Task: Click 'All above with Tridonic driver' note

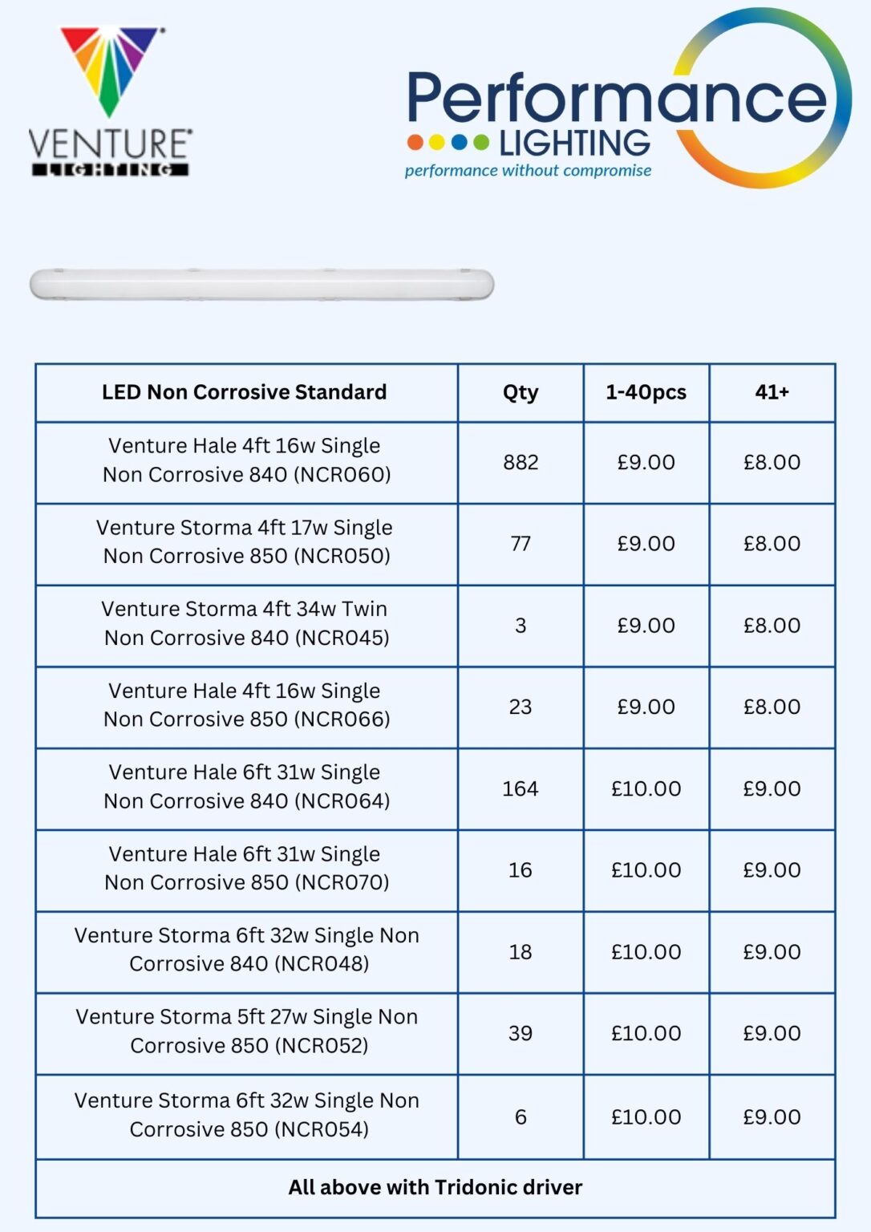Action: [x=435, y=1187]
